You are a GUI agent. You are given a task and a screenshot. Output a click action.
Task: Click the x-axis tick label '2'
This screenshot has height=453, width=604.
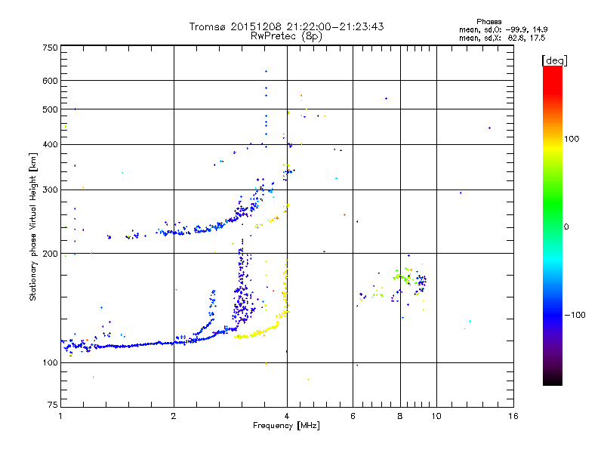pos(174,416)
